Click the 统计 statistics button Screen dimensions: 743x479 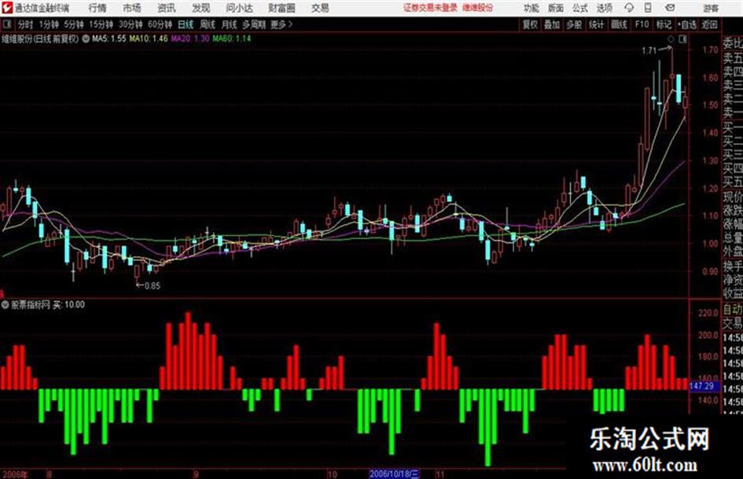(x=596, y=24)
